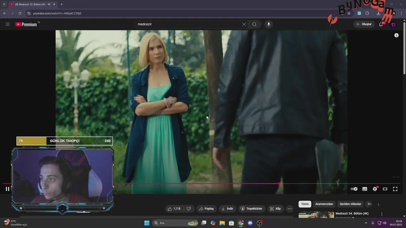
Task: Launch Copilot from taskbar
Action: click(x=213, y=223)
